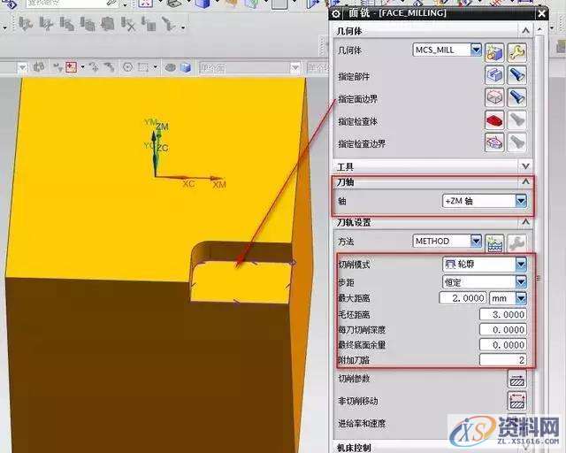The image size is (566, 453).
Task: Collapse the 几何体 geometry section
Action: [x=526, y=31]
